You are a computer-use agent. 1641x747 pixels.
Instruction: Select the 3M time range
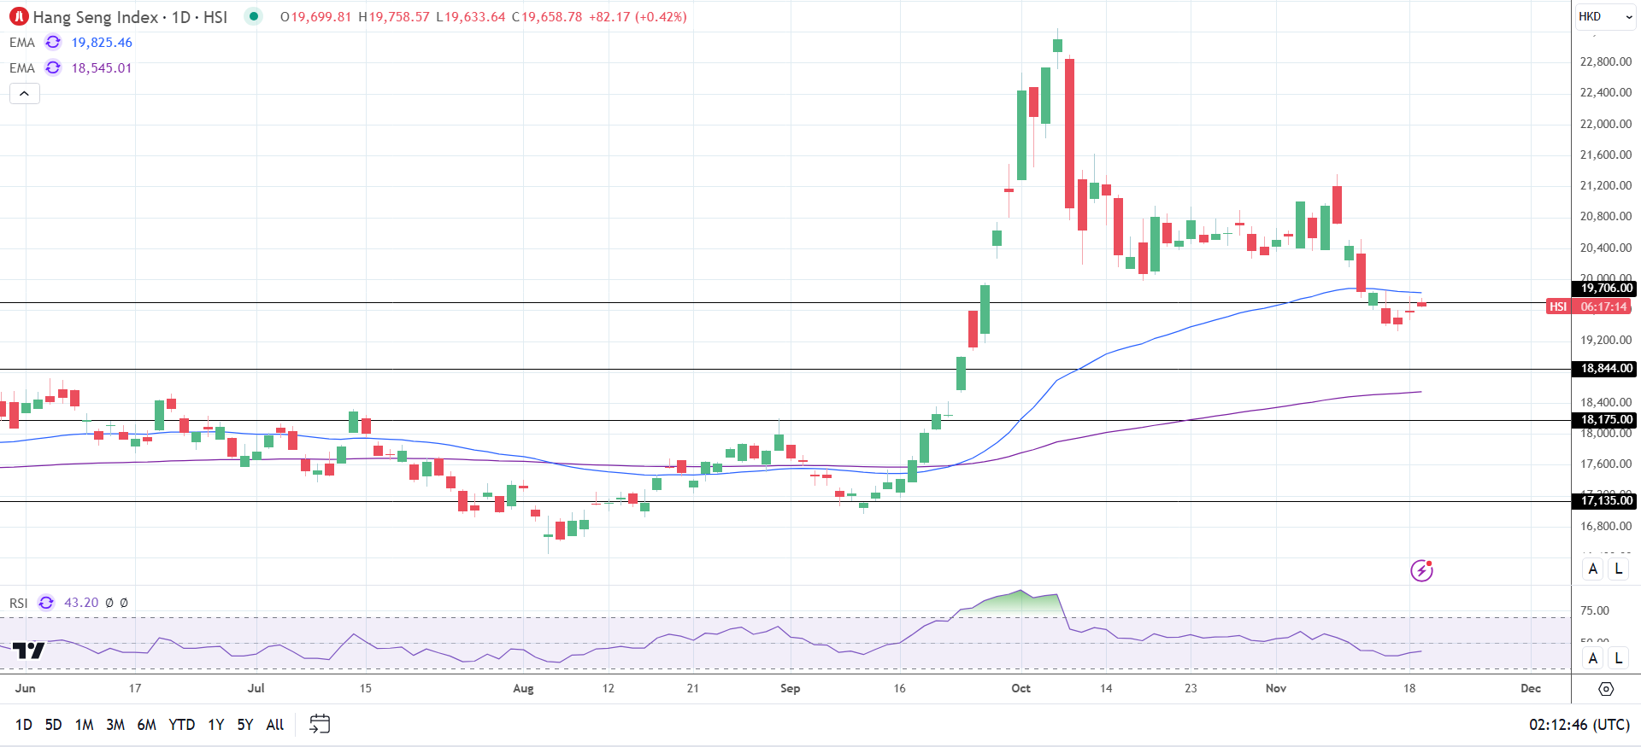[x=115, y=725]
